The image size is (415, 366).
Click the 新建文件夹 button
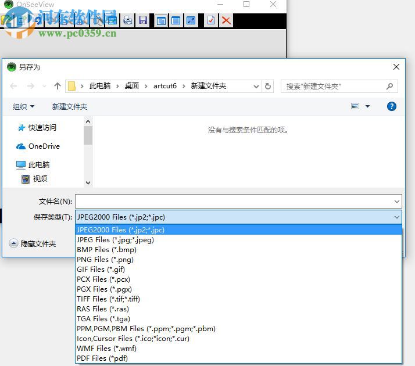[70, 106]
